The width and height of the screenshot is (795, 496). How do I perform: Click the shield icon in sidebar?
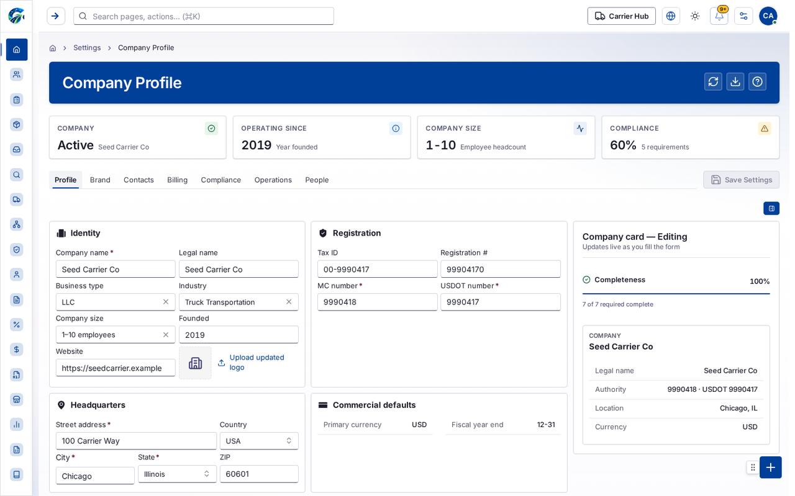click(17, 249)
